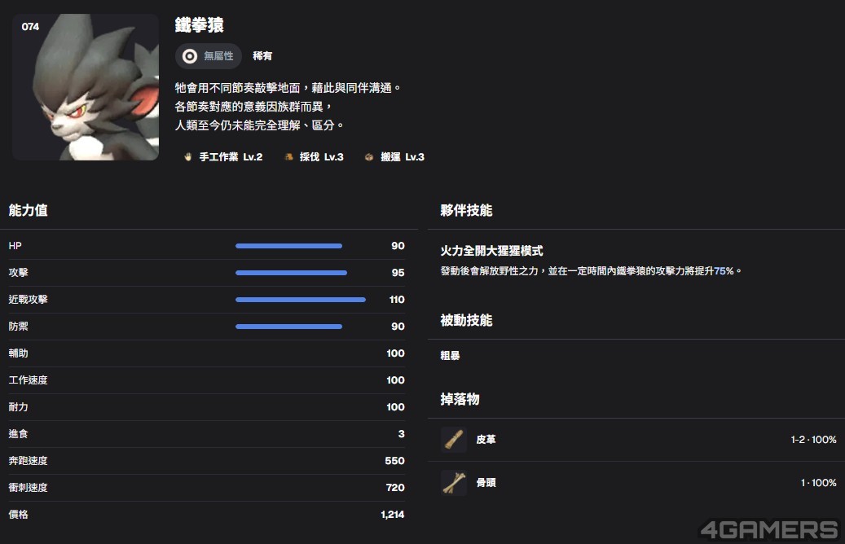
Task: Click the 防禦 stat bar
Action: pos(288,327)
